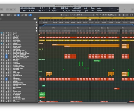
Task: Click the horizontal scrollbar at the bottom
Action: point(82,103)
